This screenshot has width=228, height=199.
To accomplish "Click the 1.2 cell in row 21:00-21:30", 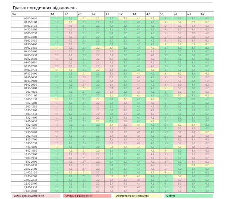I will (x=70, y=172).
